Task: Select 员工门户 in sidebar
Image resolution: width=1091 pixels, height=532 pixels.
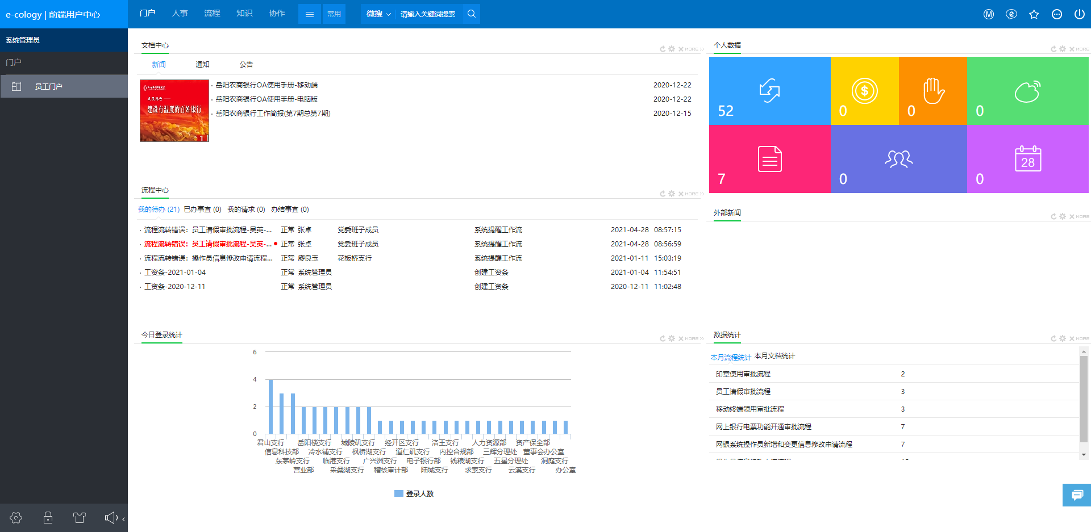Action: click(x=64, y=86)
